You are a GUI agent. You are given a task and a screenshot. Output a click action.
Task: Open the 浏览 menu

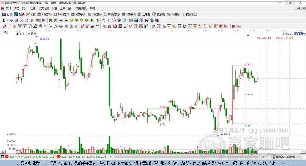coord(17,8)
